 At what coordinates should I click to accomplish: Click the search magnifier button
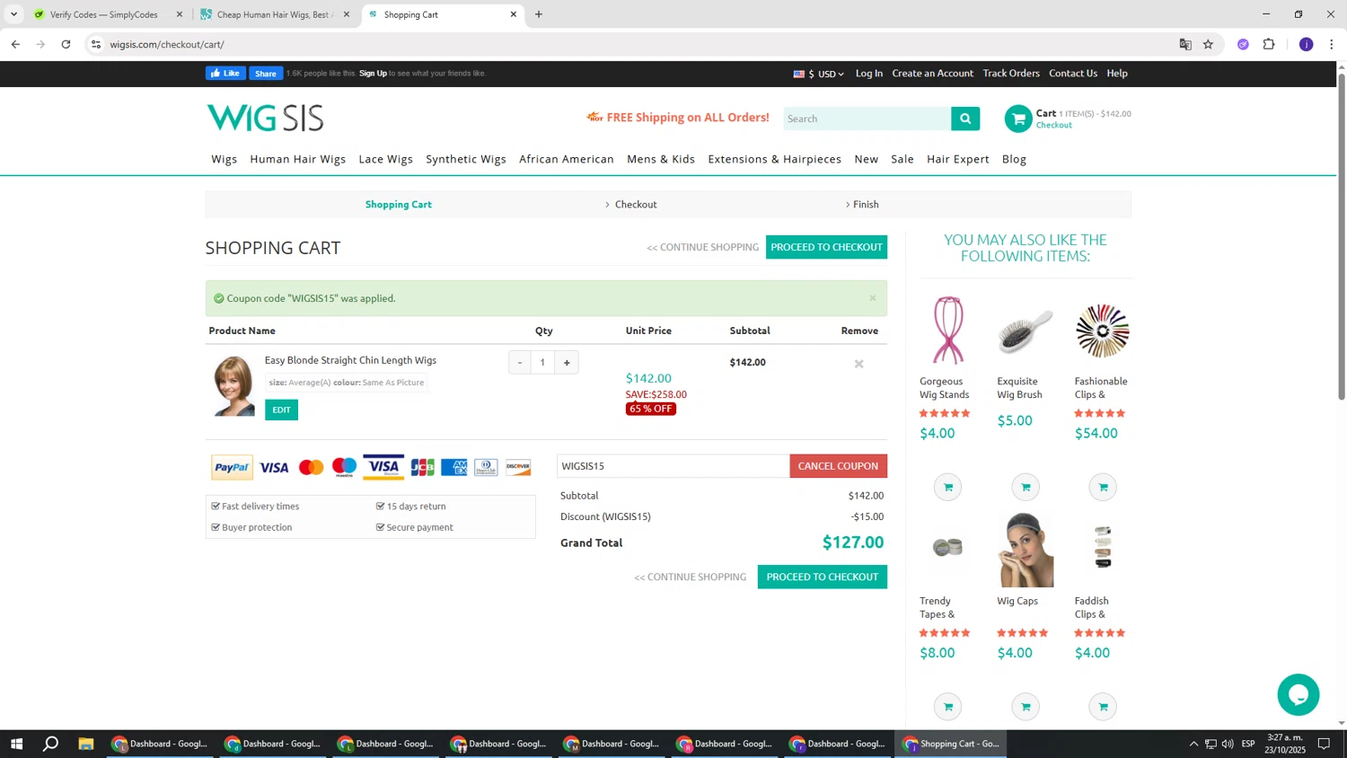click(x=965, y=119)
